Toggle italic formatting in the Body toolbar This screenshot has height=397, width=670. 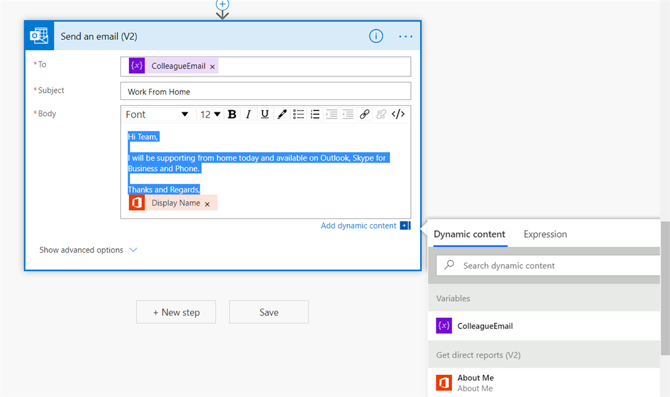point(248,114)
